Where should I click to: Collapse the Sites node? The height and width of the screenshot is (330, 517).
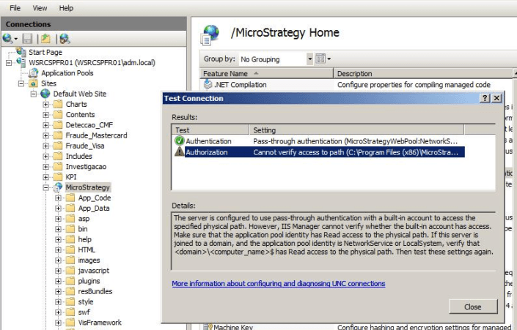pyautogui.click(x=21, y=83)
